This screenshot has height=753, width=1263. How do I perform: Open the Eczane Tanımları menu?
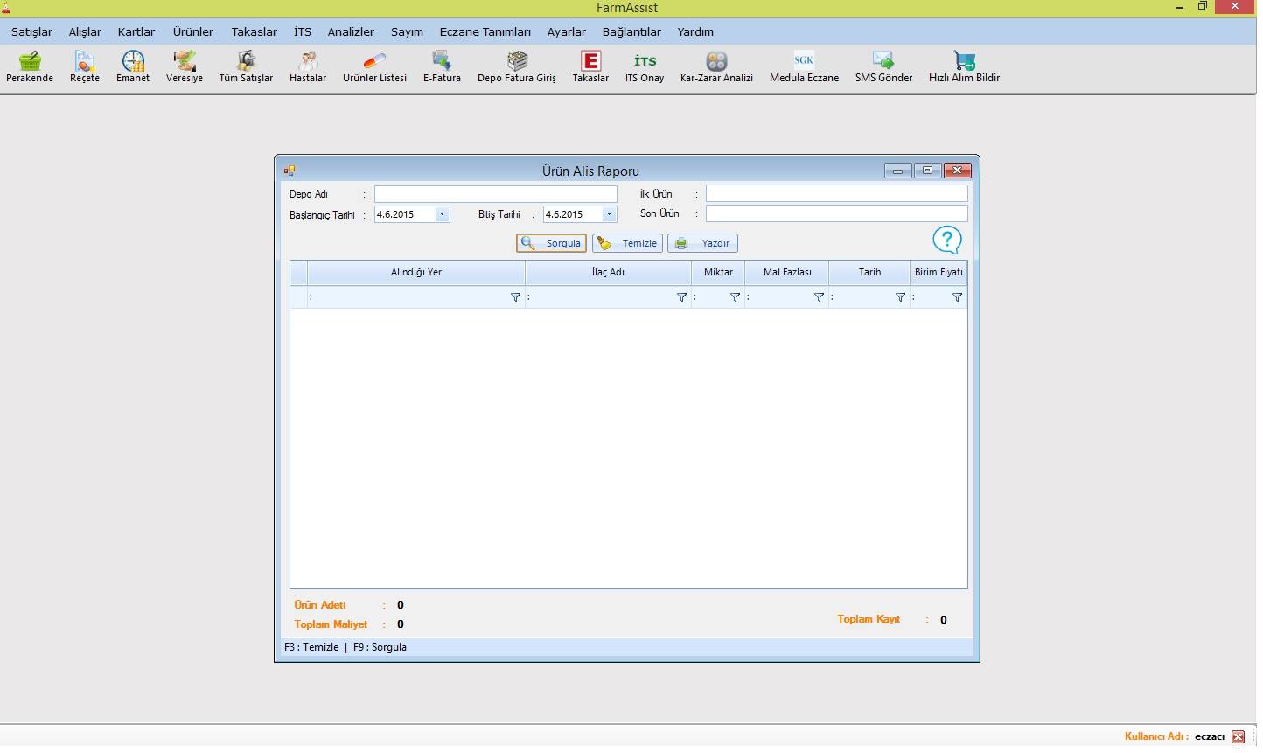[485, 31]
